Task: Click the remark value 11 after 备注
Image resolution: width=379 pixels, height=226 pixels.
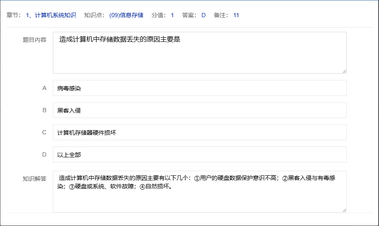Action: coord(236,15)
